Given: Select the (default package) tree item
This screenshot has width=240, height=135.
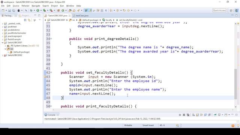Looking at the screenshot, I should (19, 52).
